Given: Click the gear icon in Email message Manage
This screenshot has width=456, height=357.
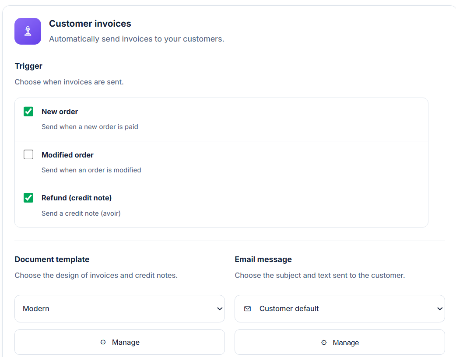Looking at the screenshot, I should [x=324, y=343].
